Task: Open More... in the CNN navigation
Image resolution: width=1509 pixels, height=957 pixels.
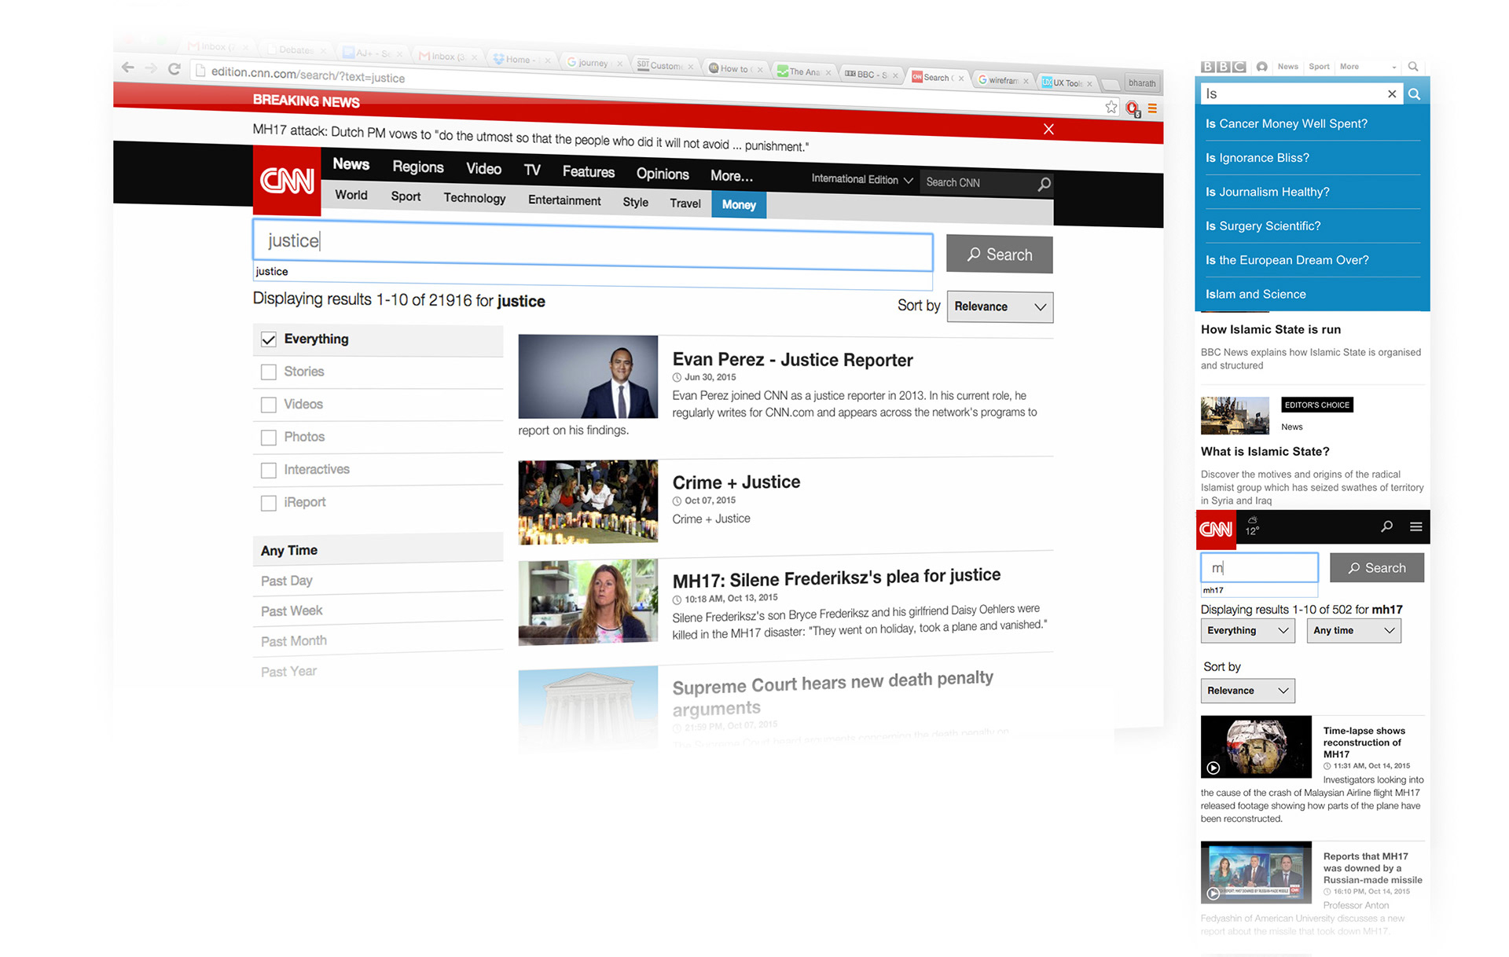Action: click(731, 176)
